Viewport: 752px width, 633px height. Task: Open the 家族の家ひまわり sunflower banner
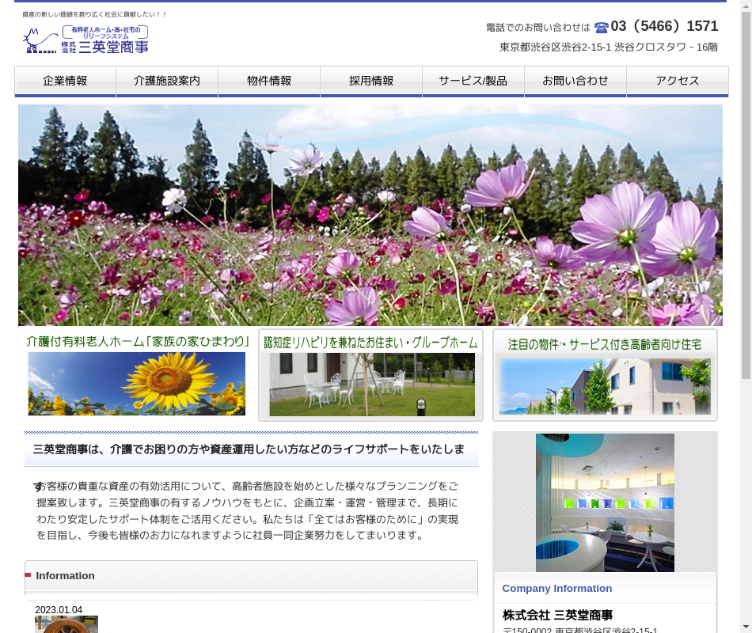point(137,375)
